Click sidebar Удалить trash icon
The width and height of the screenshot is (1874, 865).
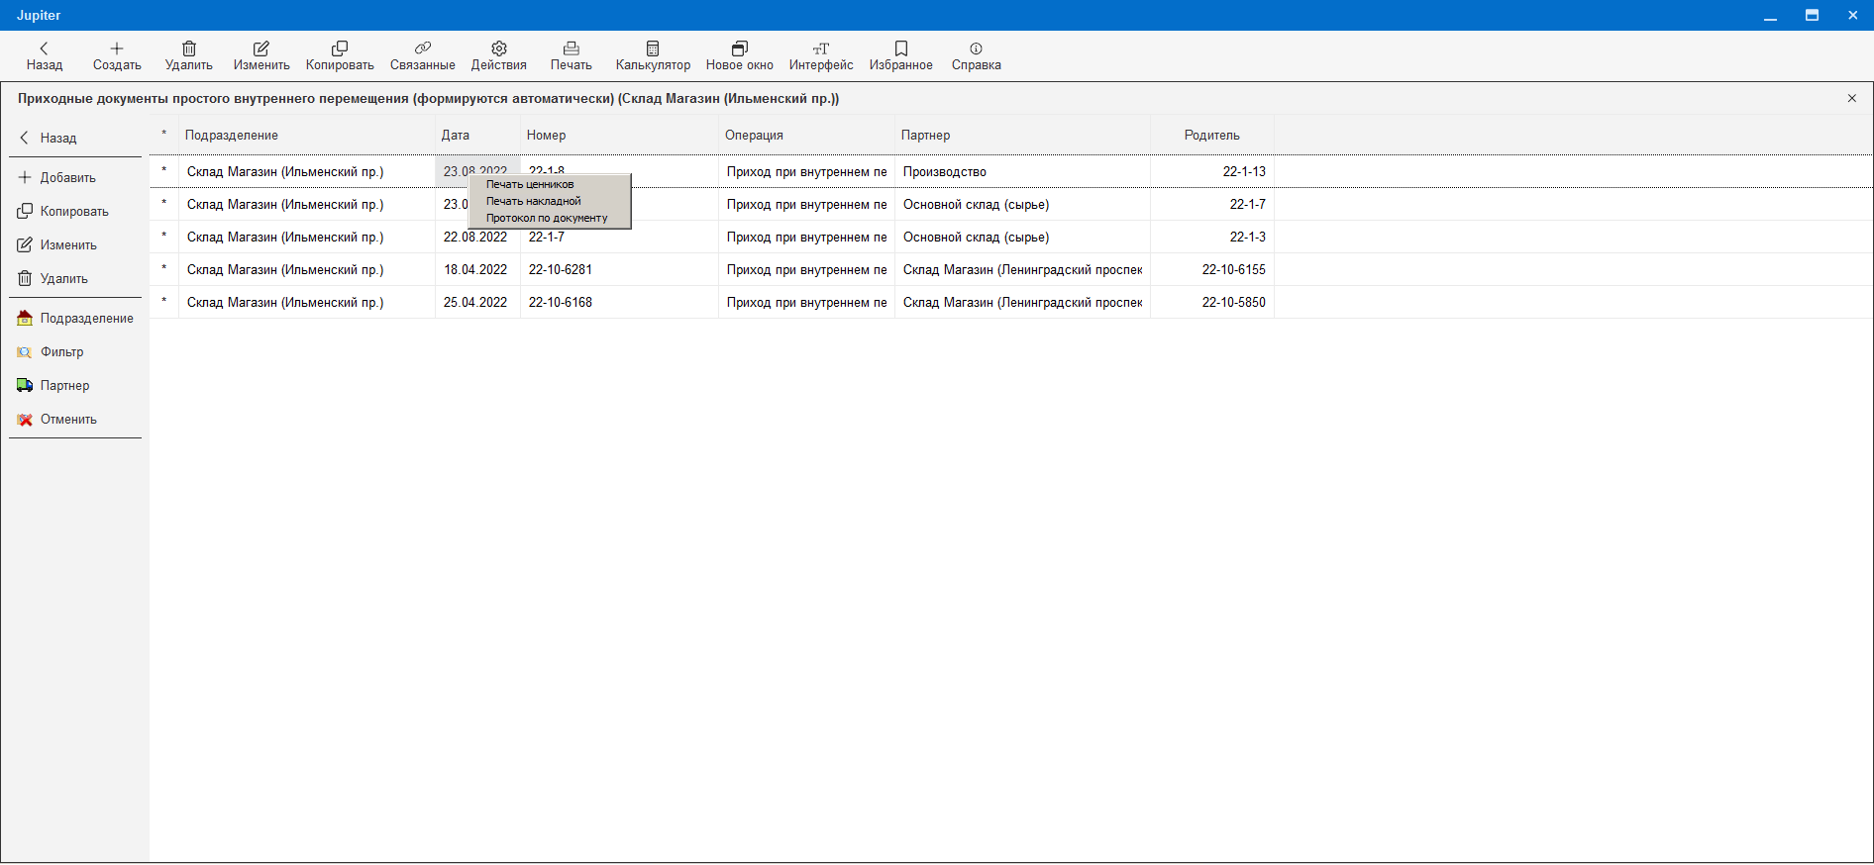point(25,279)
